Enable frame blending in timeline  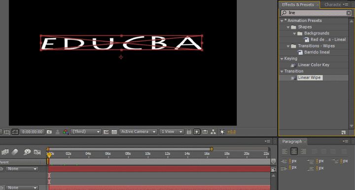click(x=5, y=152)
